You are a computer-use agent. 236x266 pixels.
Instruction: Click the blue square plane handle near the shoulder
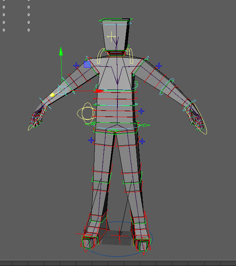87,64
